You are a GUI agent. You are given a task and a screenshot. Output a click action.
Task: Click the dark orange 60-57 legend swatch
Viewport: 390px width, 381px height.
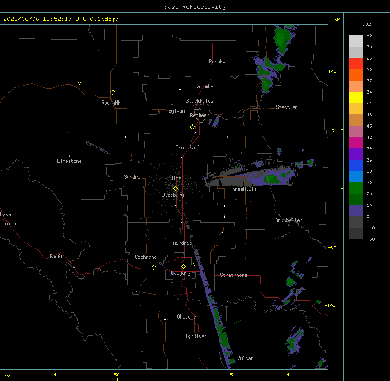click(x=356, y=75)
